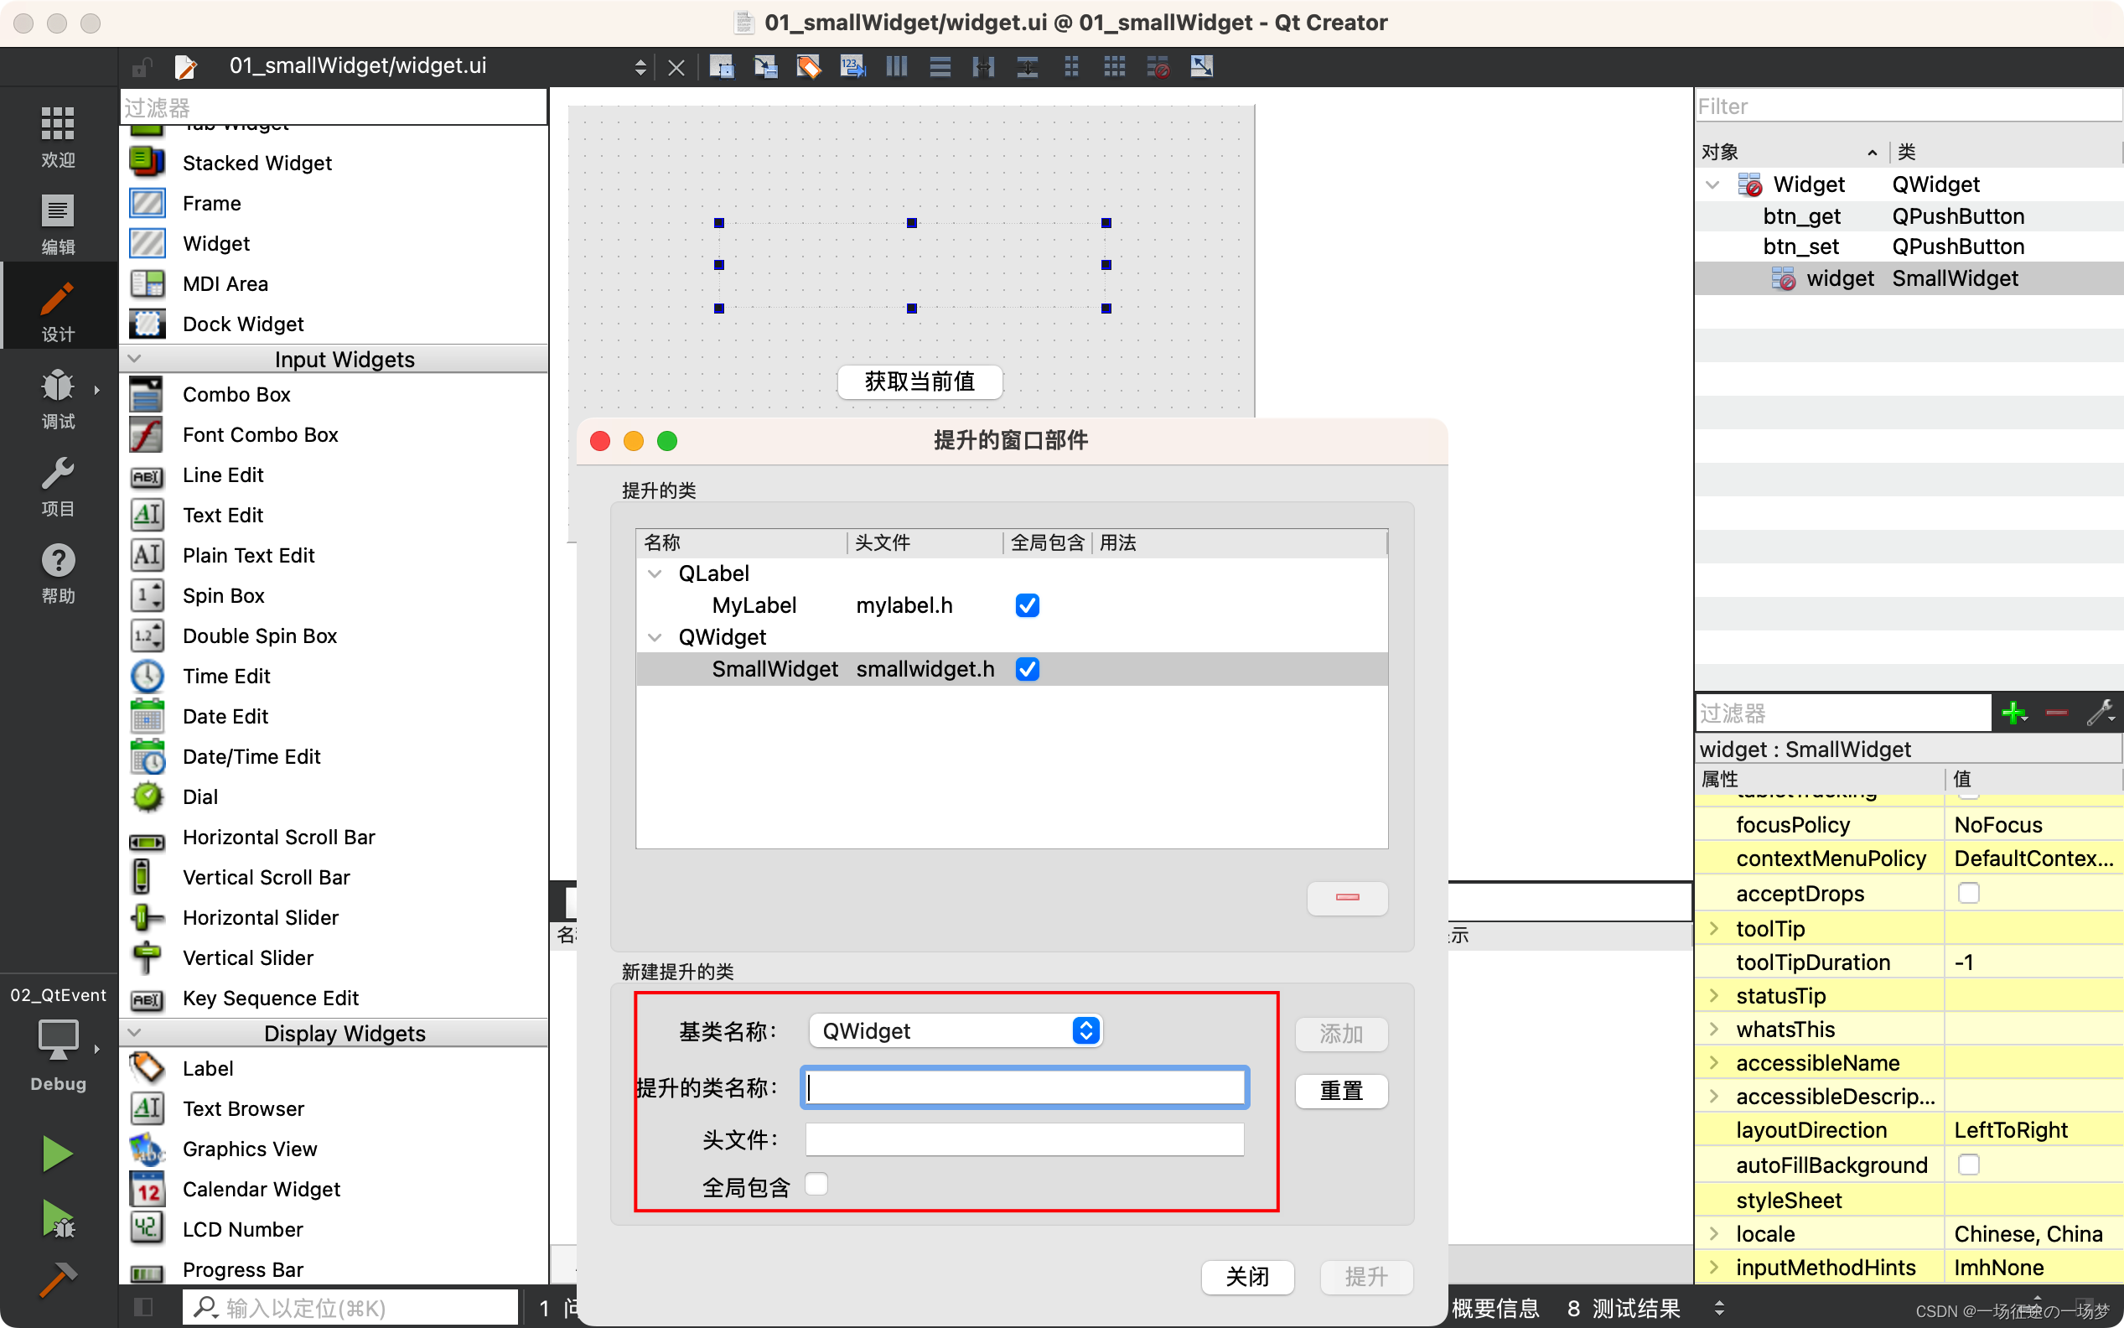Click the Lay Out Vertically toolbar icon
Screen dimensions: 2124x1328
coord(939,66)
